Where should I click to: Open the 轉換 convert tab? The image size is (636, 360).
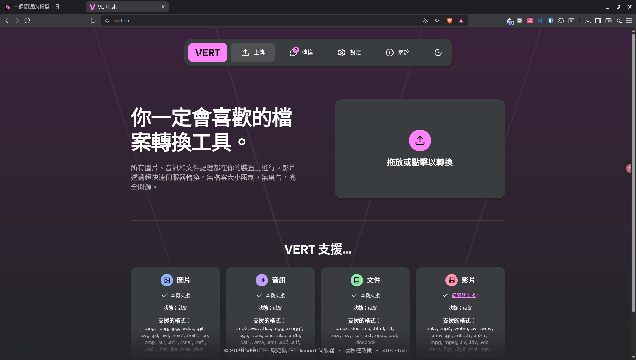(x=301, y=53)
